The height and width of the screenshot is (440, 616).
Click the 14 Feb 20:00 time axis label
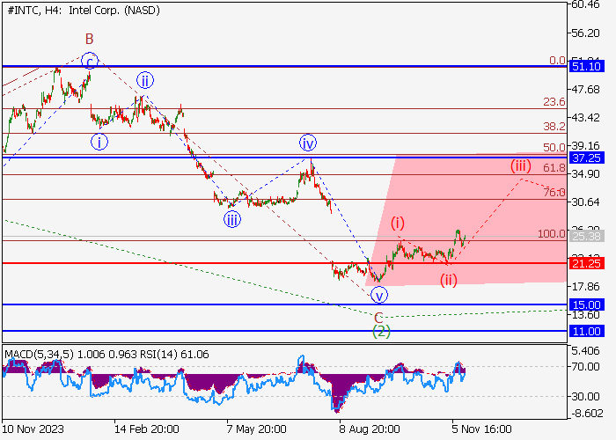click(x=147, y=429)
